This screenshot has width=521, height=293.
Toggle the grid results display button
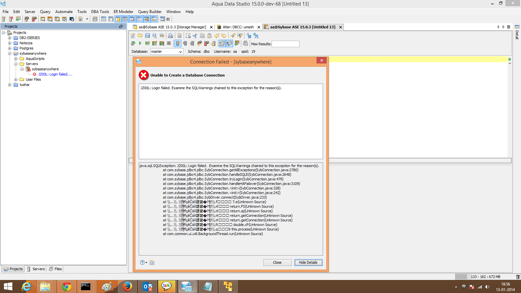click(x=222, y=43)
